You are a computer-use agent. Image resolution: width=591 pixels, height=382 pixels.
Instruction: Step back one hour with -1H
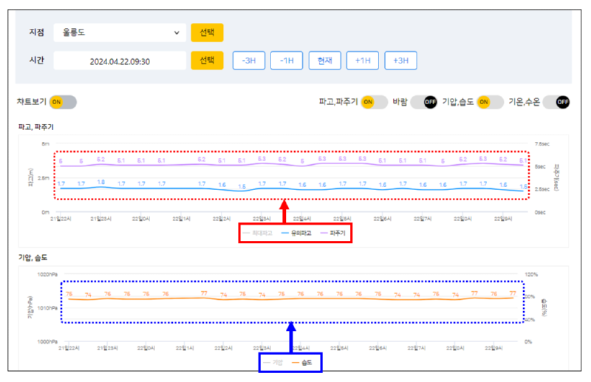tap(287, 61)
